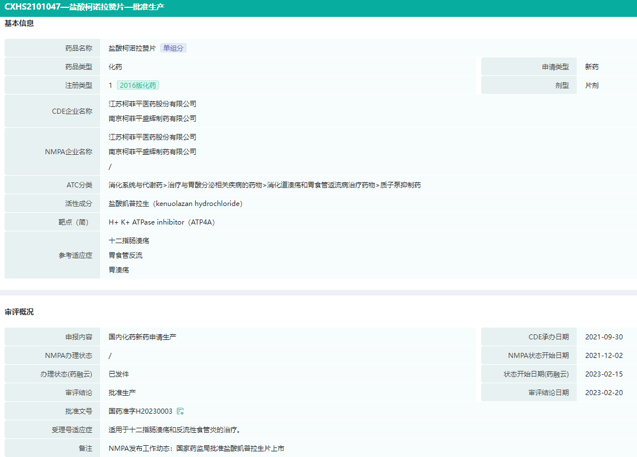Open the NMPA发布工作动态 remark text

point(196,449)
